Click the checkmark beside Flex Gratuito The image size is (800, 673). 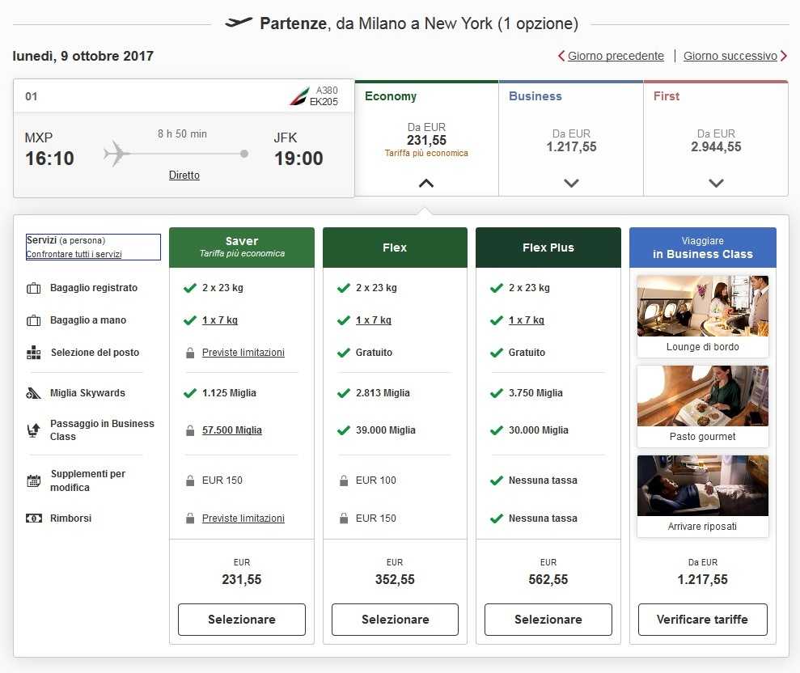343,353
